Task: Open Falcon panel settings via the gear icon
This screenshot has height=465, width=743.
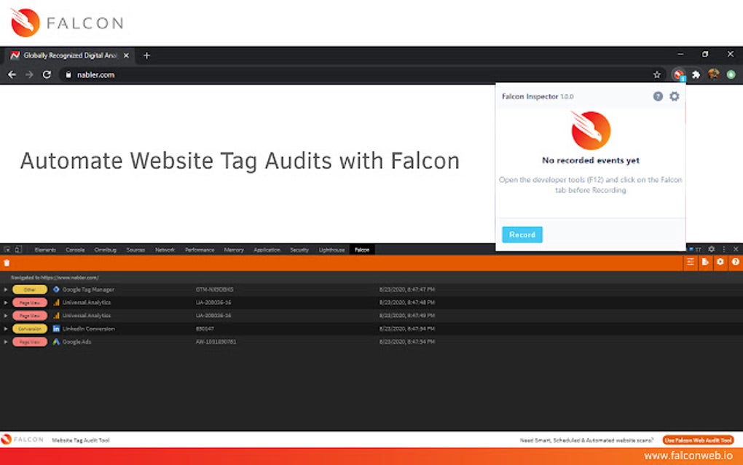Action: 720,262
